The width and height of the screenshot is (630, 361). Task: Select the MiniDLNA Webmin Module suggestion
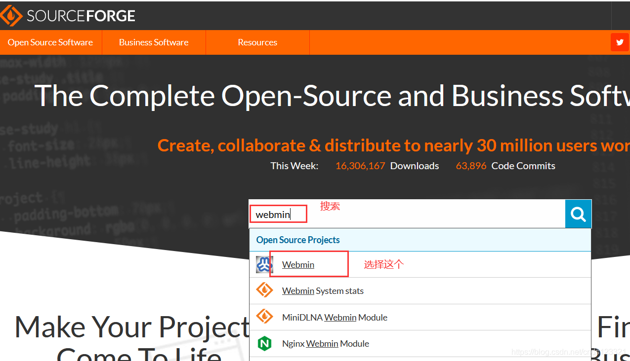420,317
